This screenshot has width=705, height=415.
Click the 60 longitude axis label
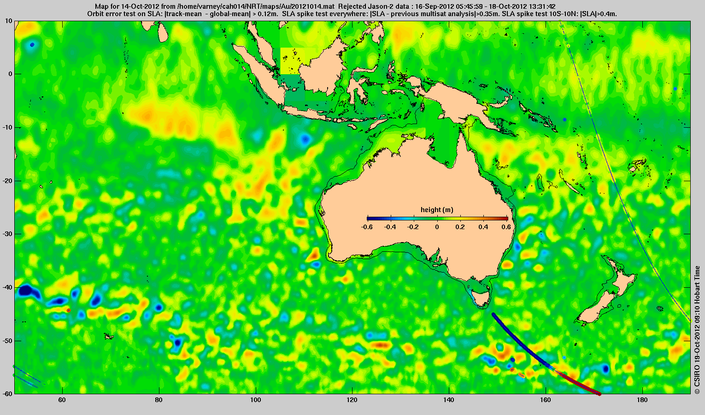coord(62,400)
